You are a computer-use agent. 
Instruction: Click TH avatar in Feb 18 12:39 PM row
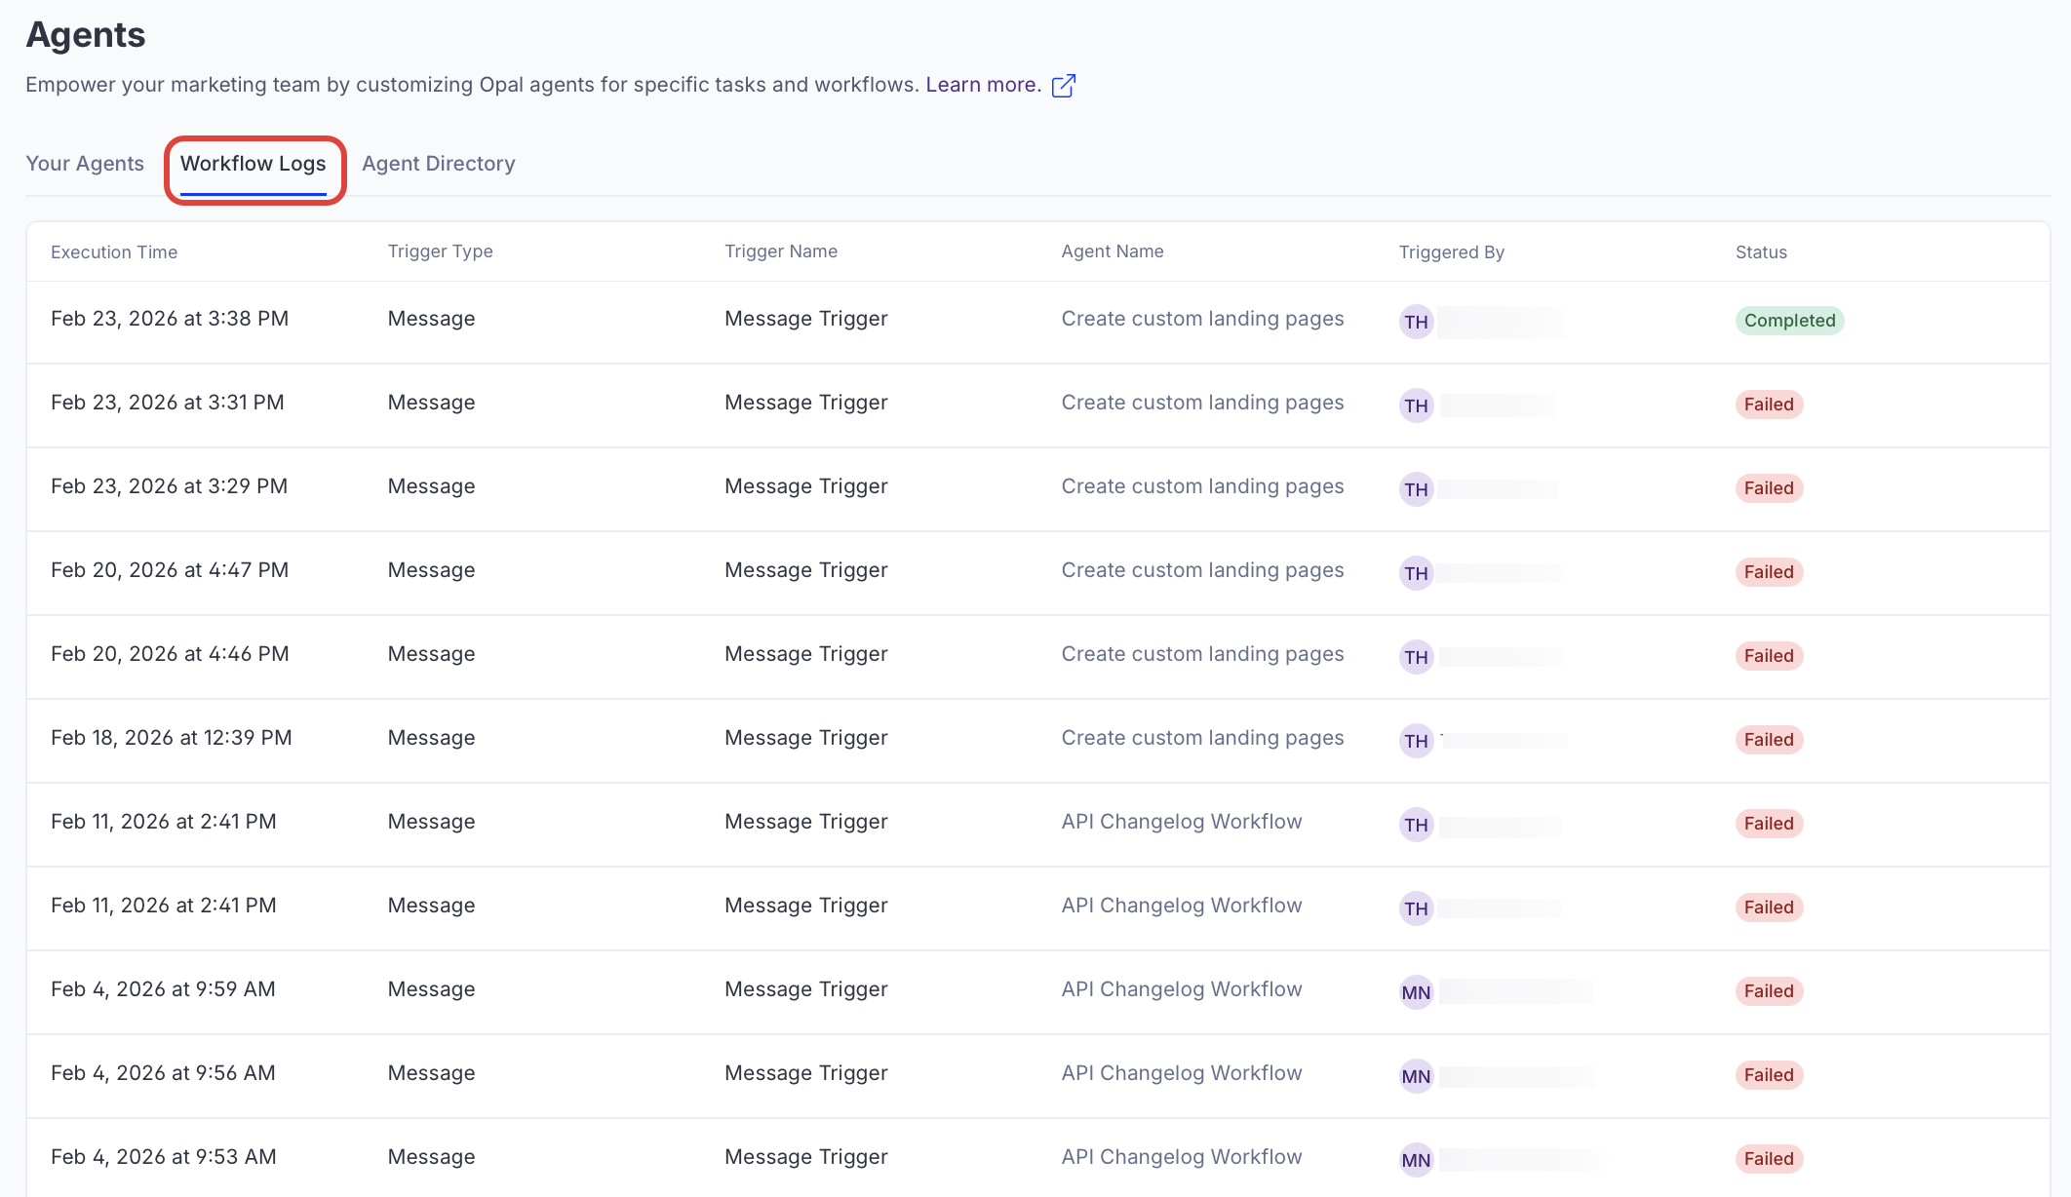click(x=1416, y=741)
